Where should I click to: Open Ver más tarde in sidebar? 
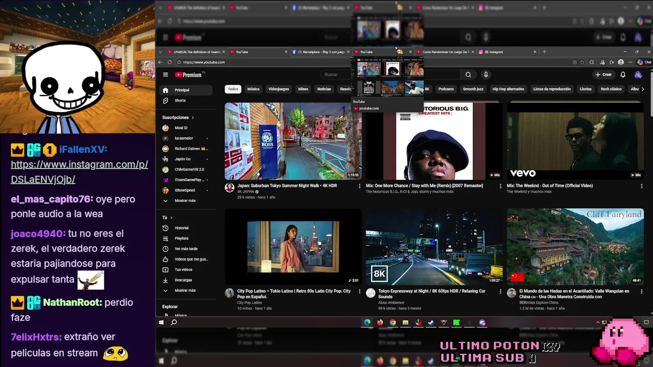pyautogui.click(x=186, y=249)
